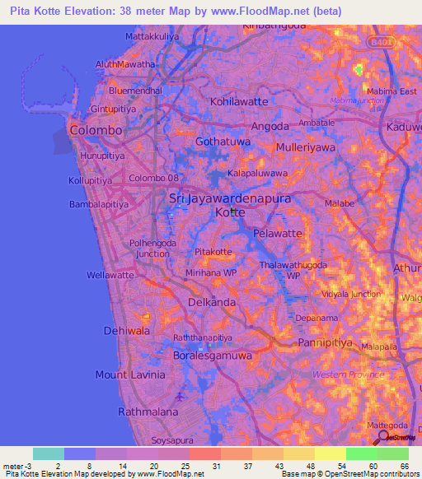Click the Boralesgamuwa place label
Screen dimensions: 422x479
[213, 356]
